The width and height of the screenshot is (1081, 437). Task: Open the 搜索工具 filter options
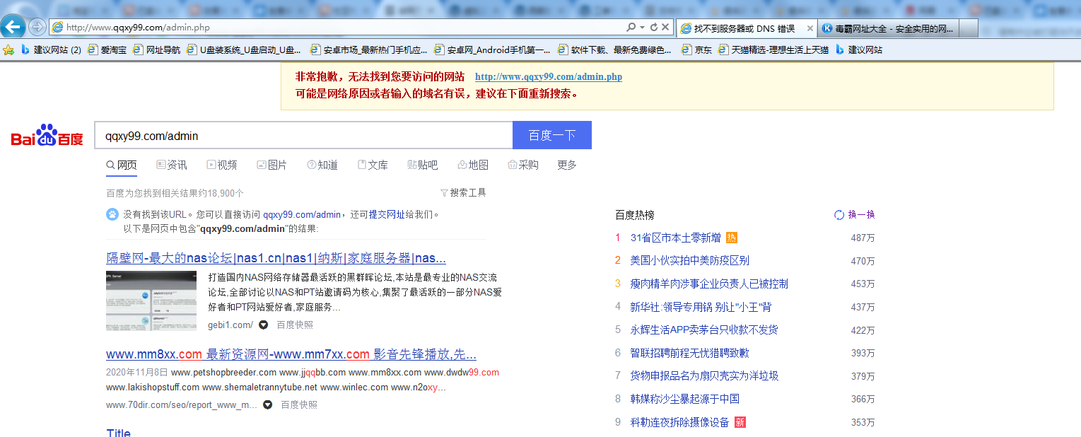(x=463, y=192)
